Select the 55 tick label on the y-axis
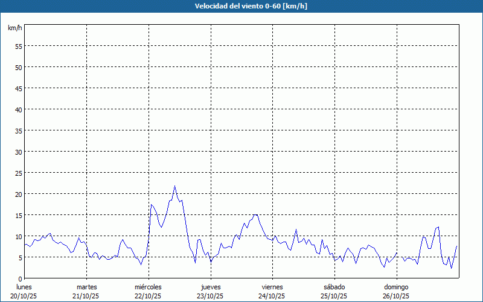Viewport: 483px width, 302px height. click(18, 46)
